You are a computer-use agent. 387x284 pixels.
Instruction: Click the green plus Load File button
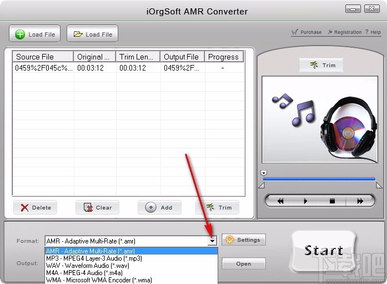[x=35, y=33]
